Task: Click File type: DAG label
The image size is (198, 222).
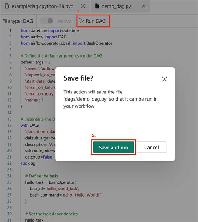Action: click(x=18, y=21)
